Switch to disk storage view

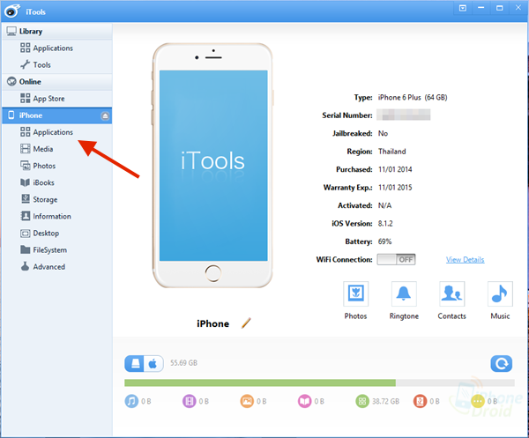pyautogui.click(x=135, y=363)
